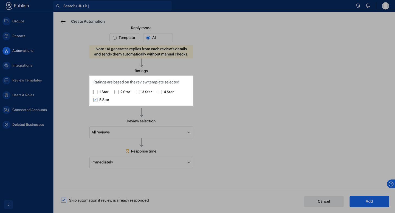Screen dimensions: 395x213
Task: Click the Review Templates icon
Action: (6, 80)
